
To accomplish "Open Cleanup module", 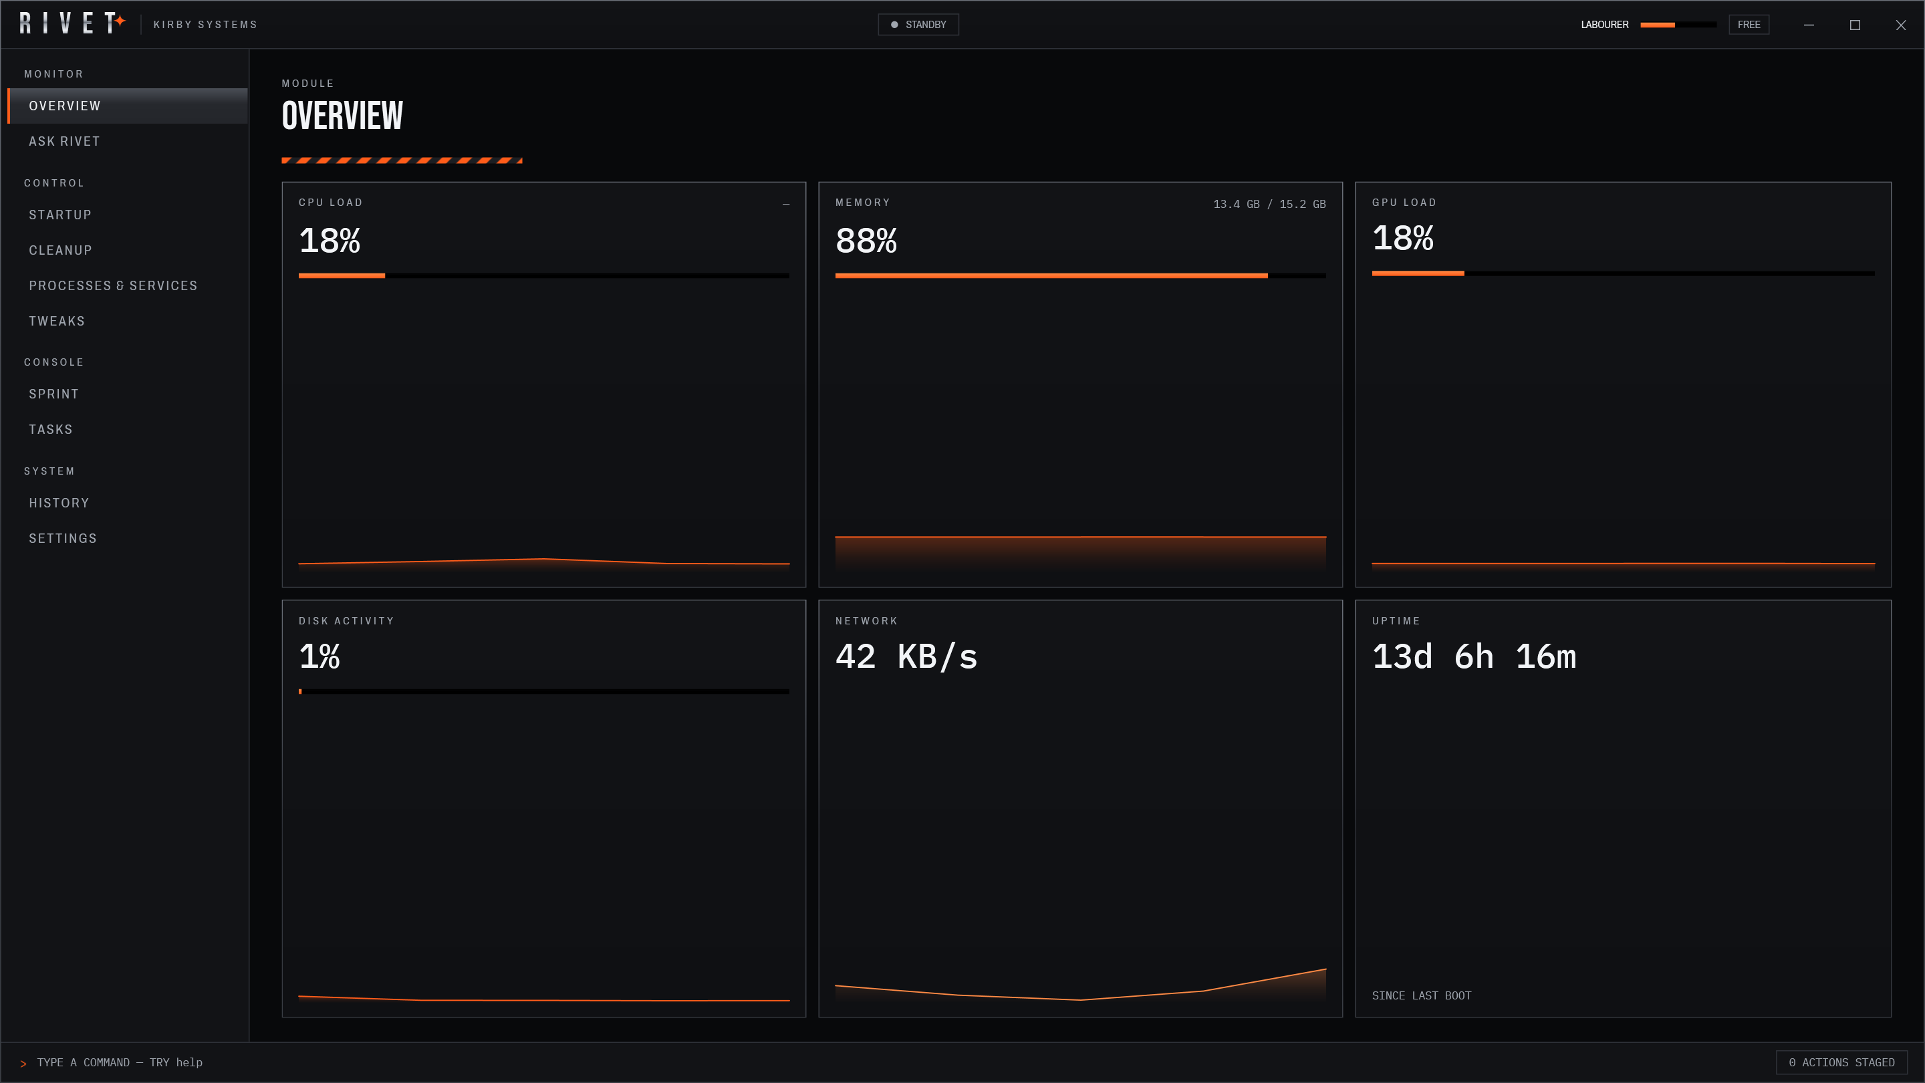I will [128, 251].
